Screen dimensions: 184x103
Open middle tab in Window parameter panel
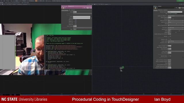click(160, 10)
